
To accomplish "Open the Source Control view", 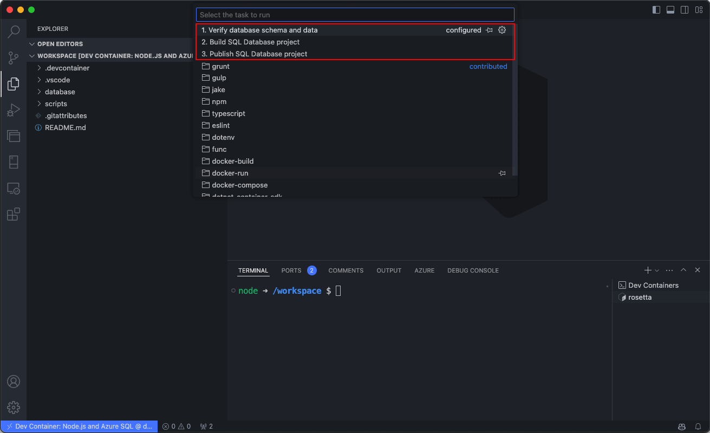I will click(x=14, y=57).
